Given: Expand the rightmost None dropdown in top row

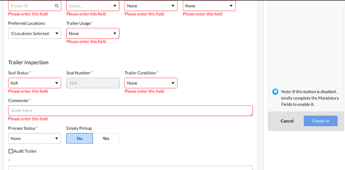Looking at the screenshot, I should pos(209,6).
